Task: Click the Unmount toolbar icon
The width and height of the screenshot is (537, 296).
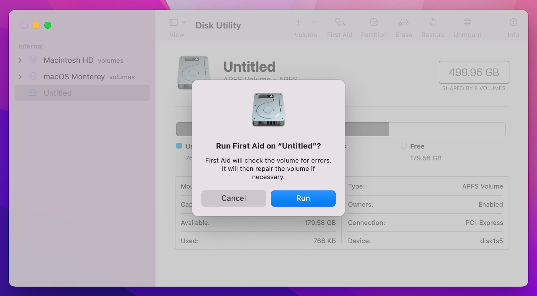Action: pos(467,22)
